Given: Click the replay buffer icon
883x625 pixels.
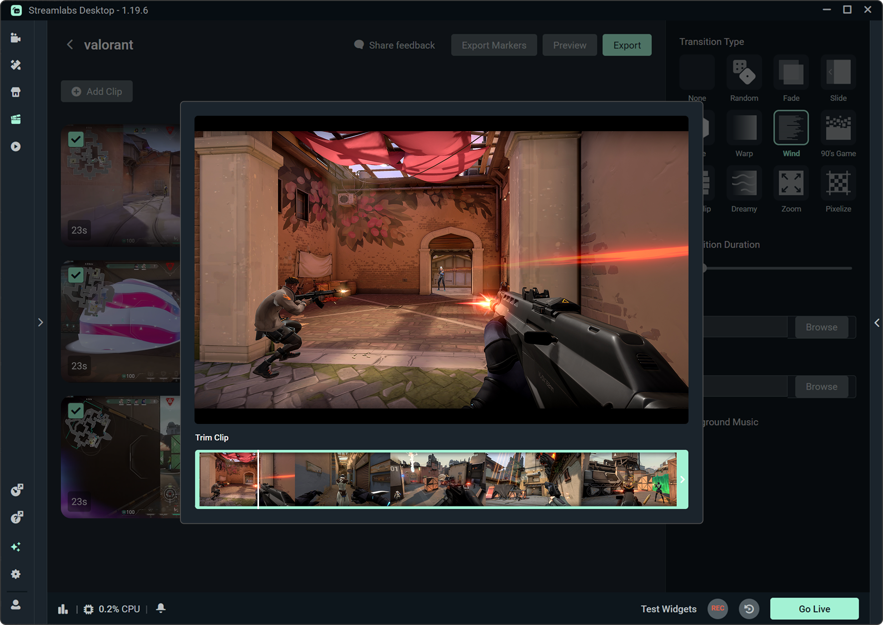Looking at the screenshot, I should [x=749, y=609].
